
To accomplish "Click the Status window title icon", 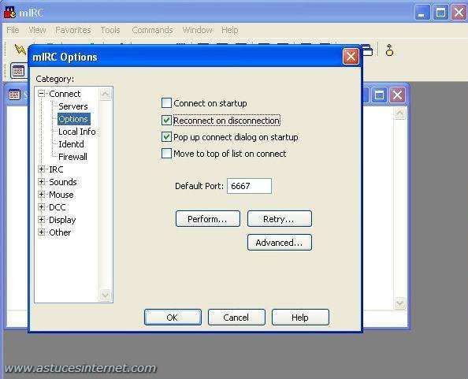I will [x=14, y=95].
